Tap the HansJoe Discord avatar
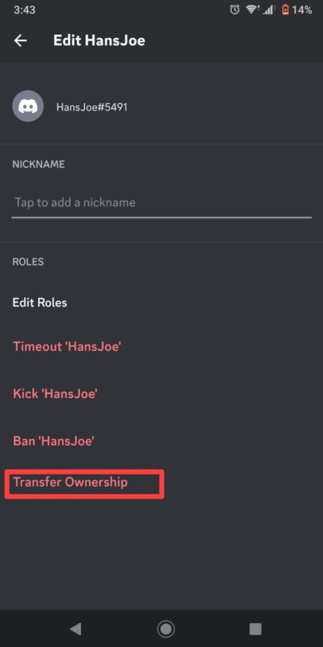Screen dimensions: 323x647 28,106
